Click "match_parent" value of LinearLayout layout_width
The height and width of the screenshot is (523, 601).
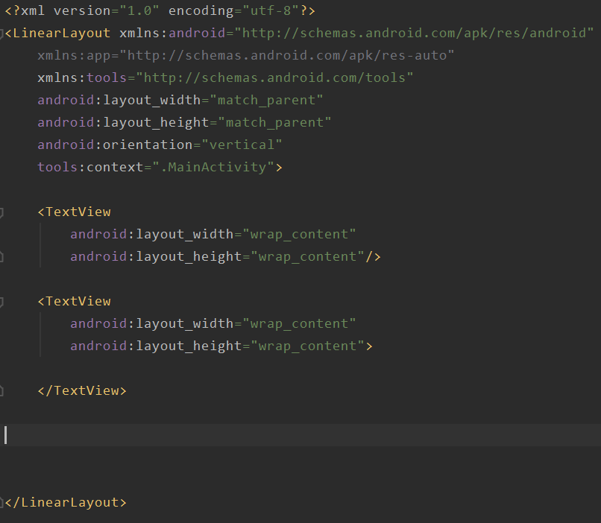pos(266,101)
